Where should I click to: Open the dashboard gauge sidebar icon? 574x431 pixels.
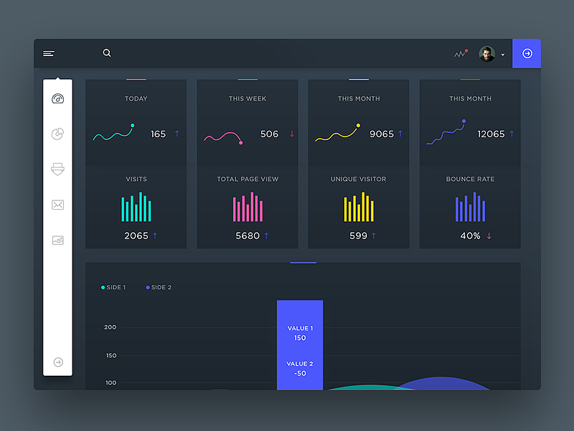(58, 98)
